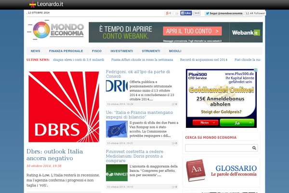Image resolution: width=289 pixels, height=193 pixels.
Task: Click the red 'Nein' button in Plus500 ad
Action: tap(206, 123)
